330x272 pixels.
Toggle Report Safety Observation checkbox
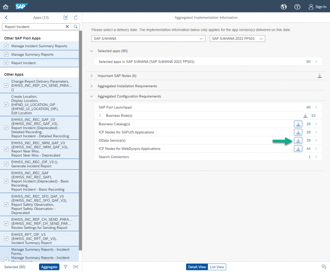point(6,204)
